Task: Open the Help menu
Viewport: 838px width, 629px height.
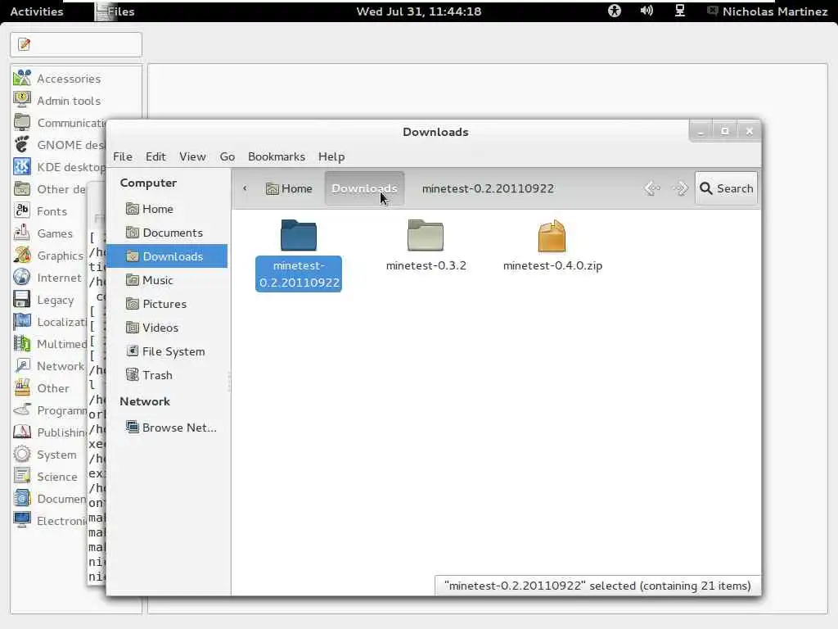Action: pyautogui.click(x=331, y=156)
